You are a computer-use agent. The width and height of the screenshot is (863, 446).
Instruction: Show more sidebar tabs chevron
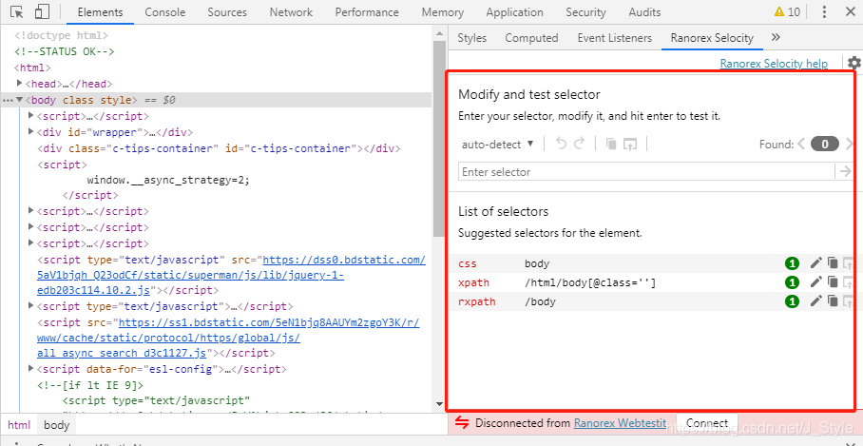(x=776, y=37)
